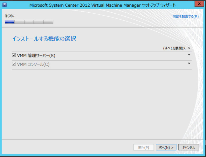The image size is (206, 157).
Task: Click the はじめに step label
Action: click(10, 16)
